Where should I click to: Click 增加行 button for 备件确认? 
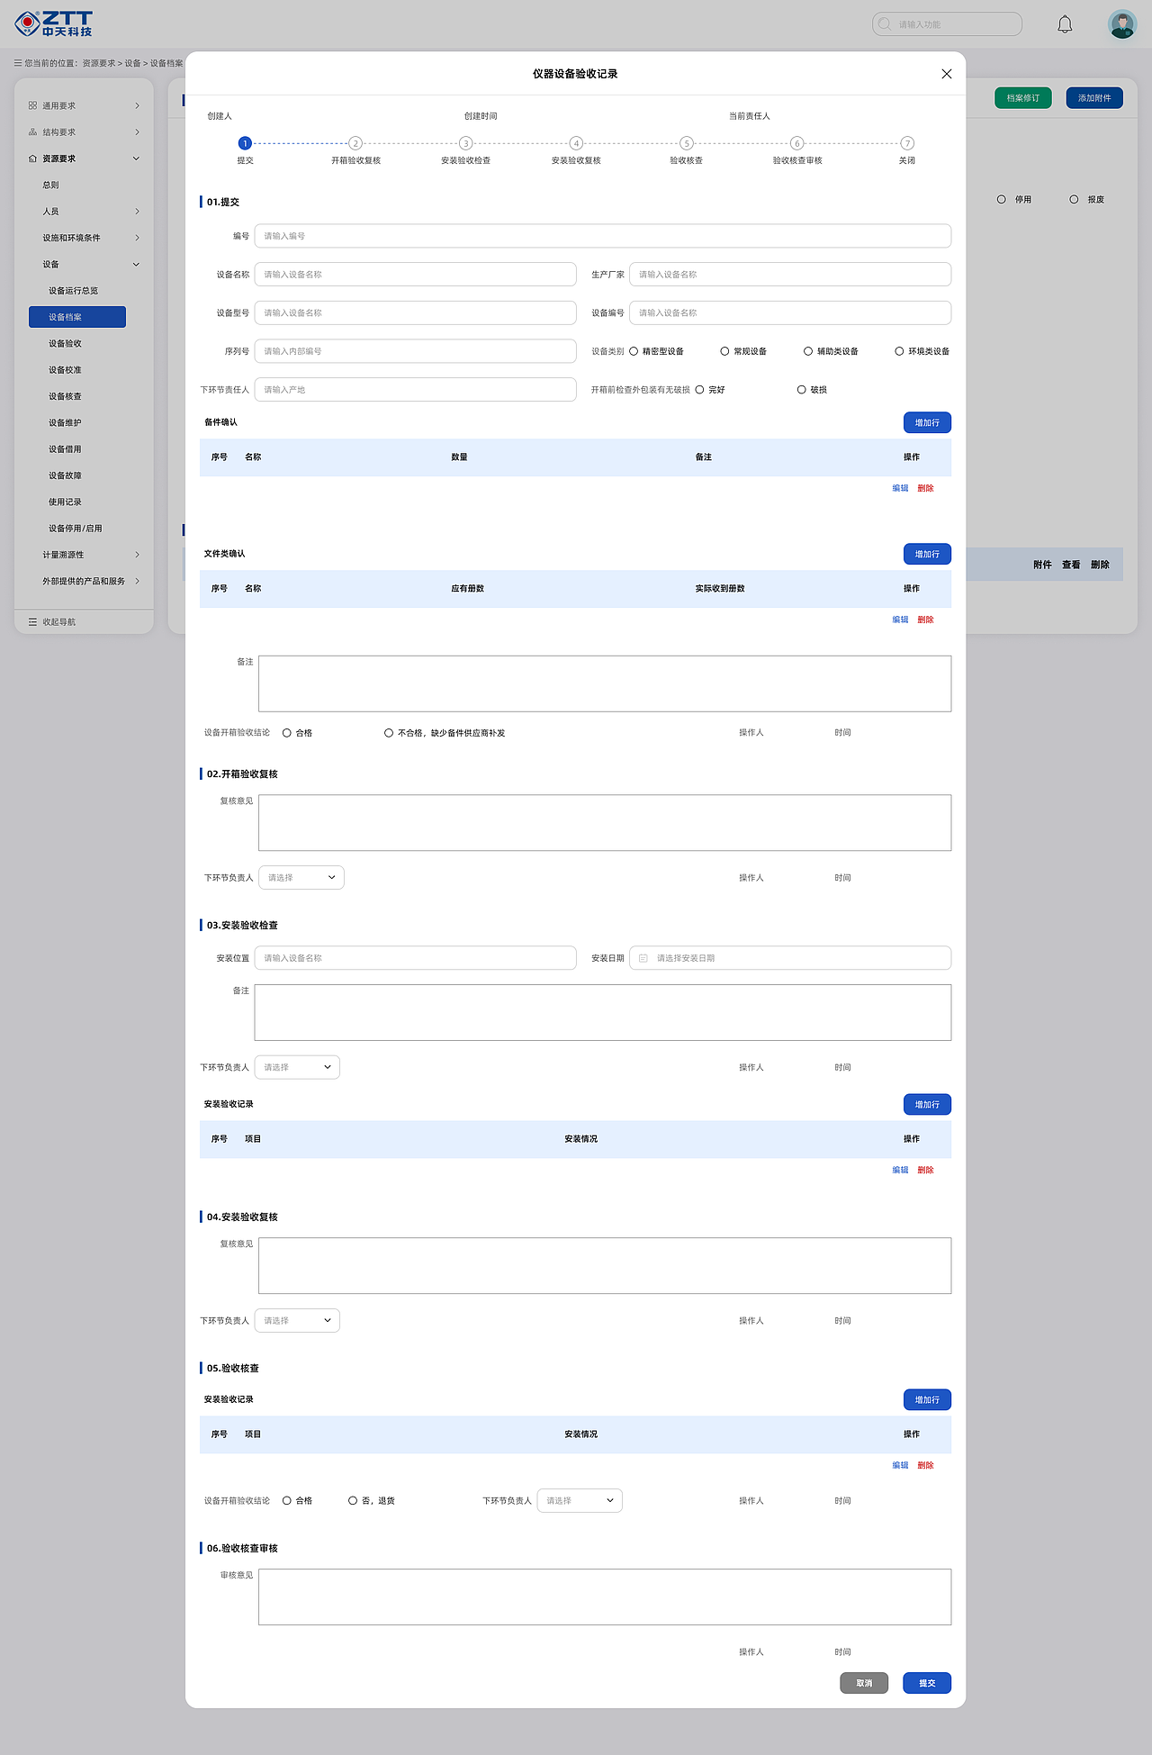click(927, 423)
